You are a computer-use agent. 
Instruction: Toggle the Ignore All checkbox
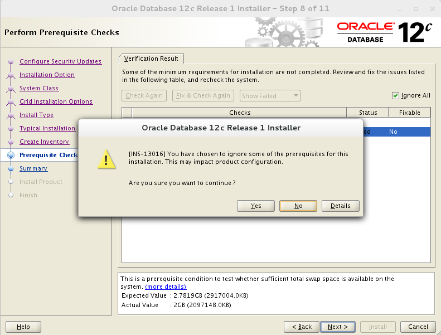pos(395,96)
